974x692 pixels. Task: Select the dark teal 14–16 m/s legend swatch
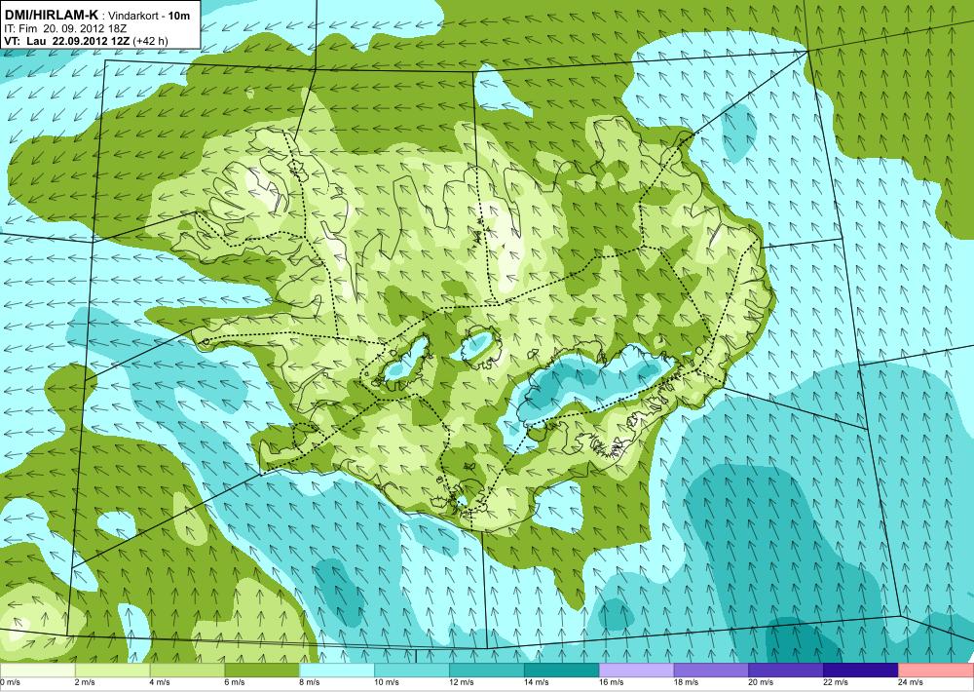click(562, 671)
